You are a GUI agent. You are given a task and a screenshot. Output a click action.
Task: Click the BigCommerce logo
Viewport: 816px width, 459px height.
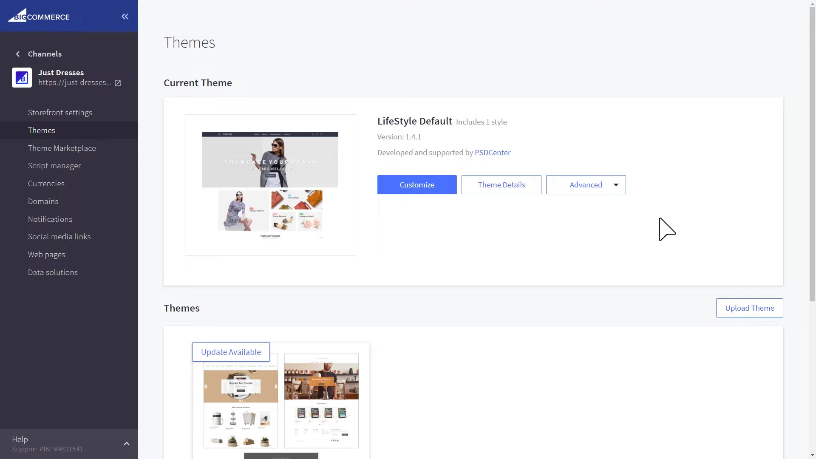pos(39,16)
